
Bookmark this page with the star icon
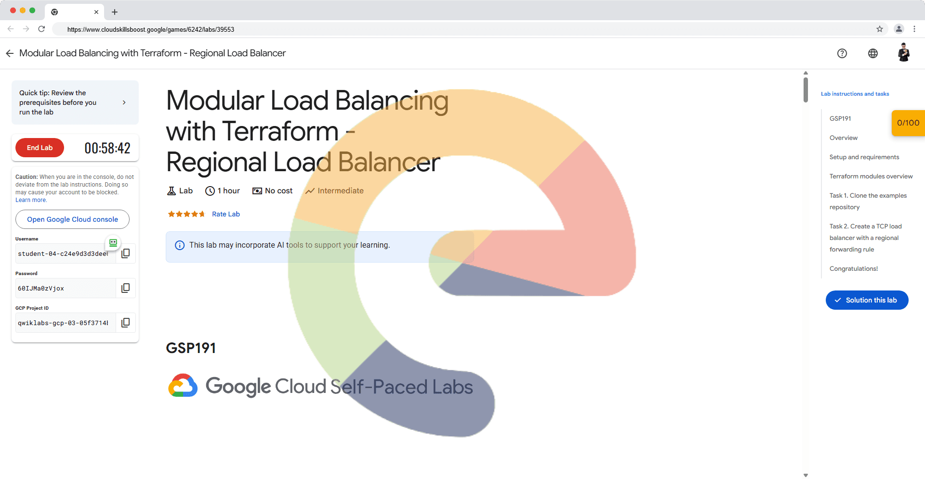[880, 29]
